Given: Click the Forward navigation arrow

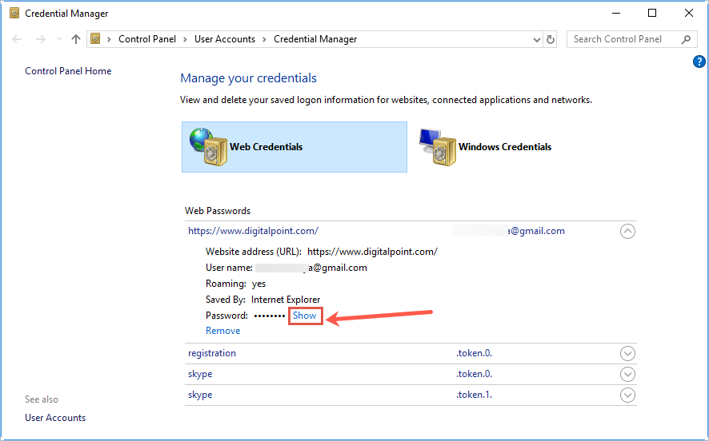Looking at the screenshot, I should pyautogui.click(x=41, y=39).
